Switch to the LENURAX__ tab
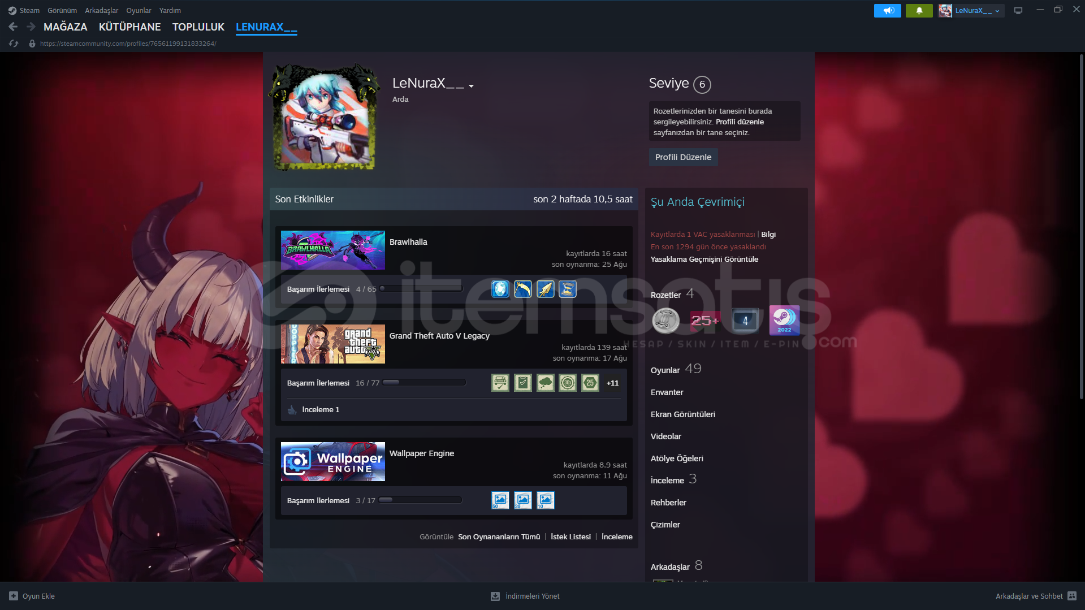 coord(266,27)
